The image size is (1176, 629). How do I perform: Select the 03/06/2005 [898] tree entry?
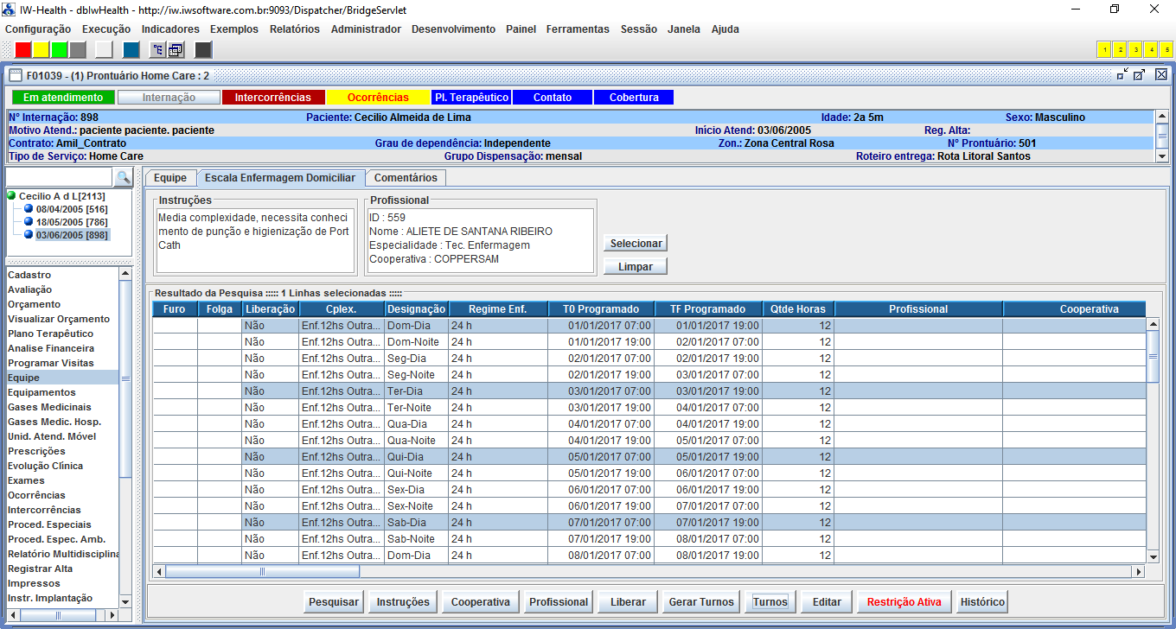tap(71, 235)
